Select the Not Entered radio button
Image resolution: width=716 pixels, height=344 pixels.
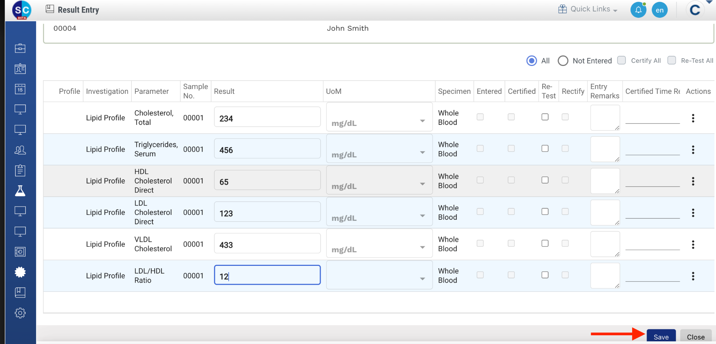click(563, 61)
